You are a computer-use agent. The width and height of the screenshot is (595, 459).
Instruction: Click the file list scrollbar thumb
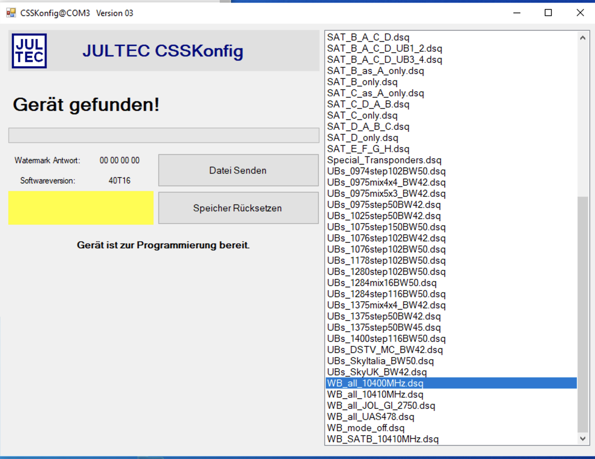click(582, 314)
